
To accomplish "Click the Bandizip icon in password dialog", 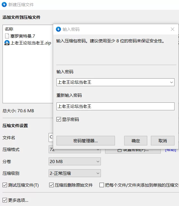I will click(58, 29).
